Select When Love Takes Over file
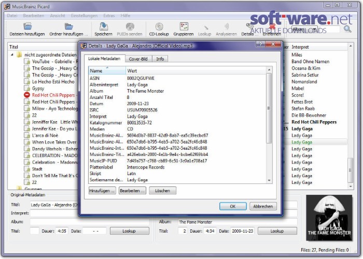This screenshot has height=259, width=363. (54, 142)
